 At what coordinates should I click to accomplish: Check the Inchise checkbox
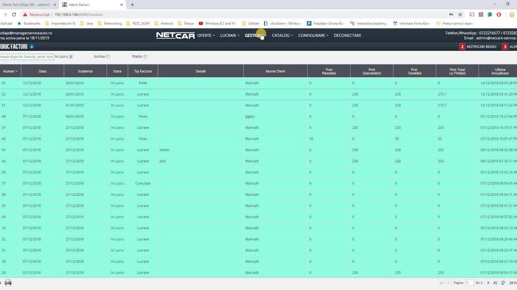[x=108, y=57]
